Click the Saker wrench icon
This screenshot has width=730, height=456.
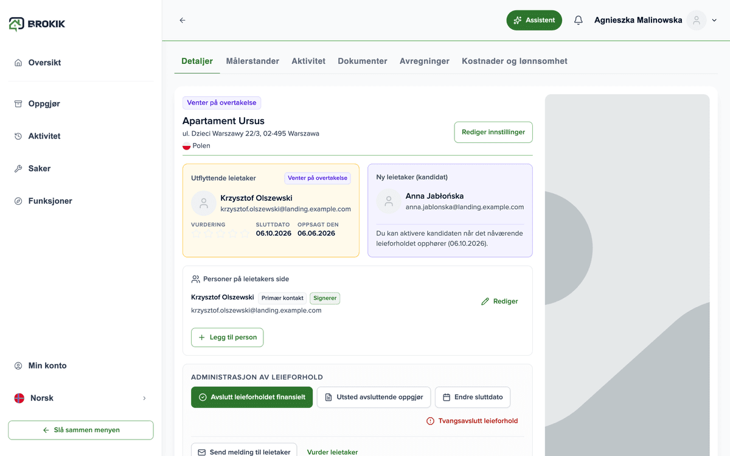(18, 168)
